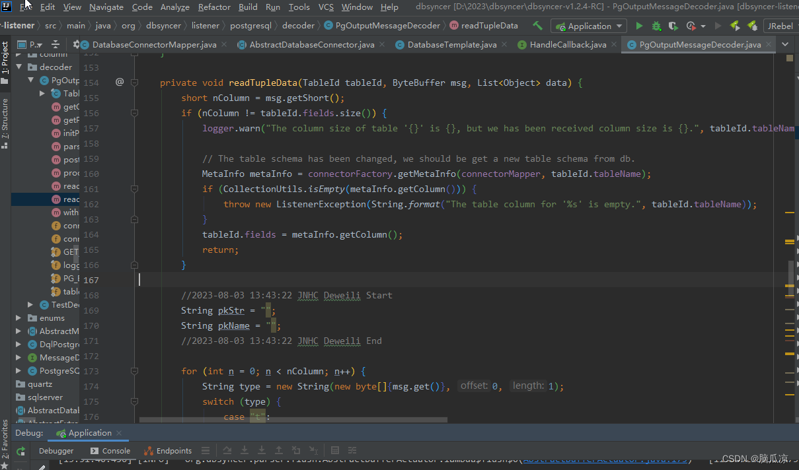Screen dimensions: 799x470
Task: Click breadcrumb 'decoder' in navigation bar
Action: (x=299, y=26)
